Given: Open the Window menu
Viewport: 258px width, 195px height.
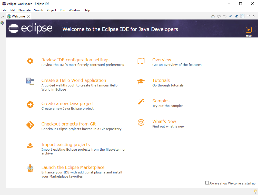Looking at the screenshot, I should [x=74, y=10].
